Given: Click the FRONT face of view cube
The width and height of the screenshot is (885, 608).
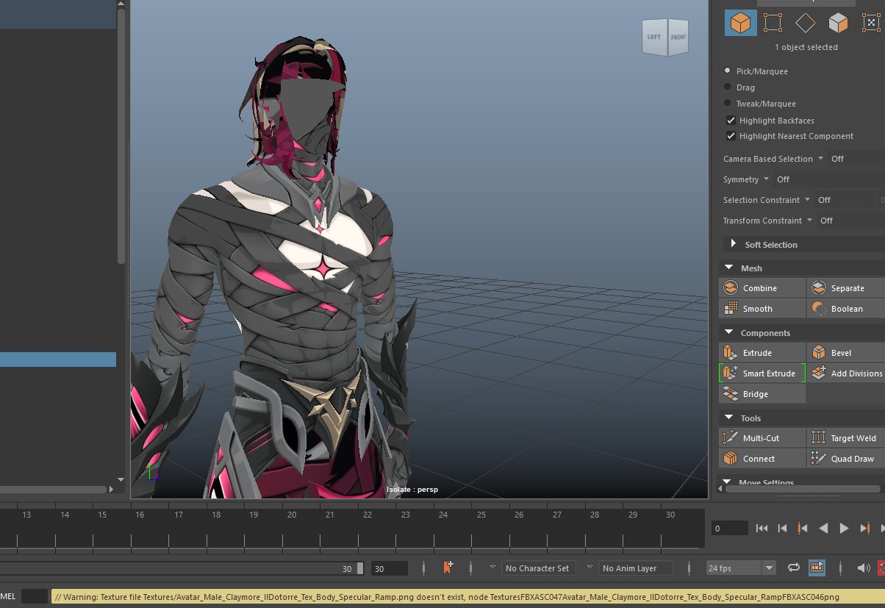Looking at the screenshot, I should (x=678, y=37).
